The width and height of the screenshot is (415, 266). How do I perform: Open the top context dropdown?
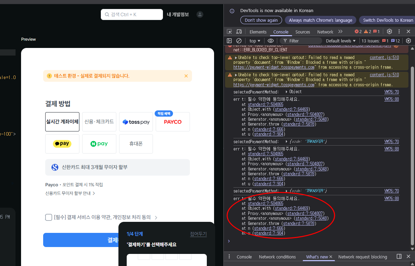tap(255, 41)
